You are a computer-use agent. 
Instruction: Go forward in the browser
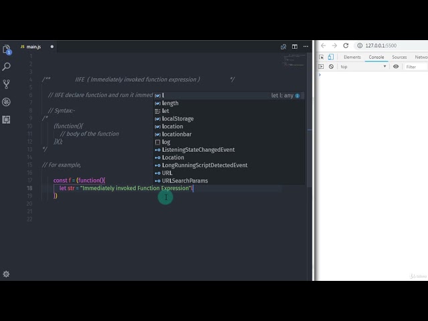tap(334, 45)
